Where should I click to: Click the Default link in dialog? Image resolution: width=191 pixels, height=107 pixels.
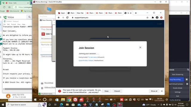(x=91, y=61)
